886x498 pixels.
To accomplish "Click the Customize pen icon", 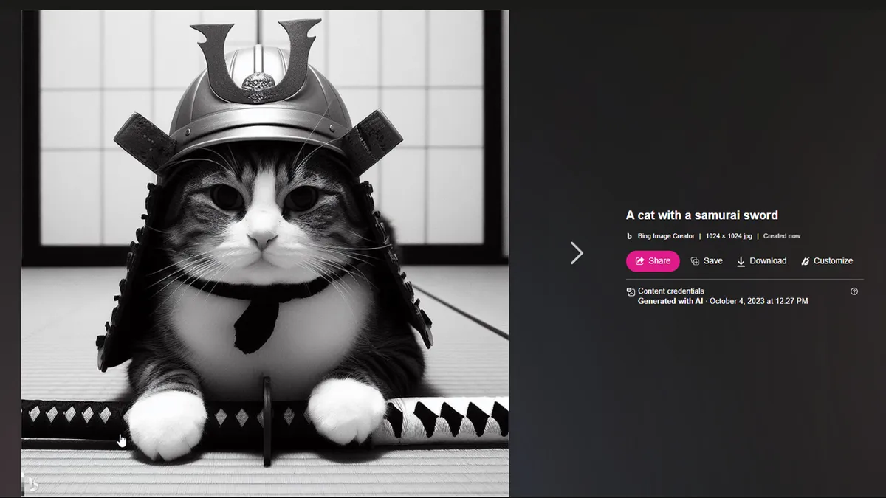I will click(806, 261).
